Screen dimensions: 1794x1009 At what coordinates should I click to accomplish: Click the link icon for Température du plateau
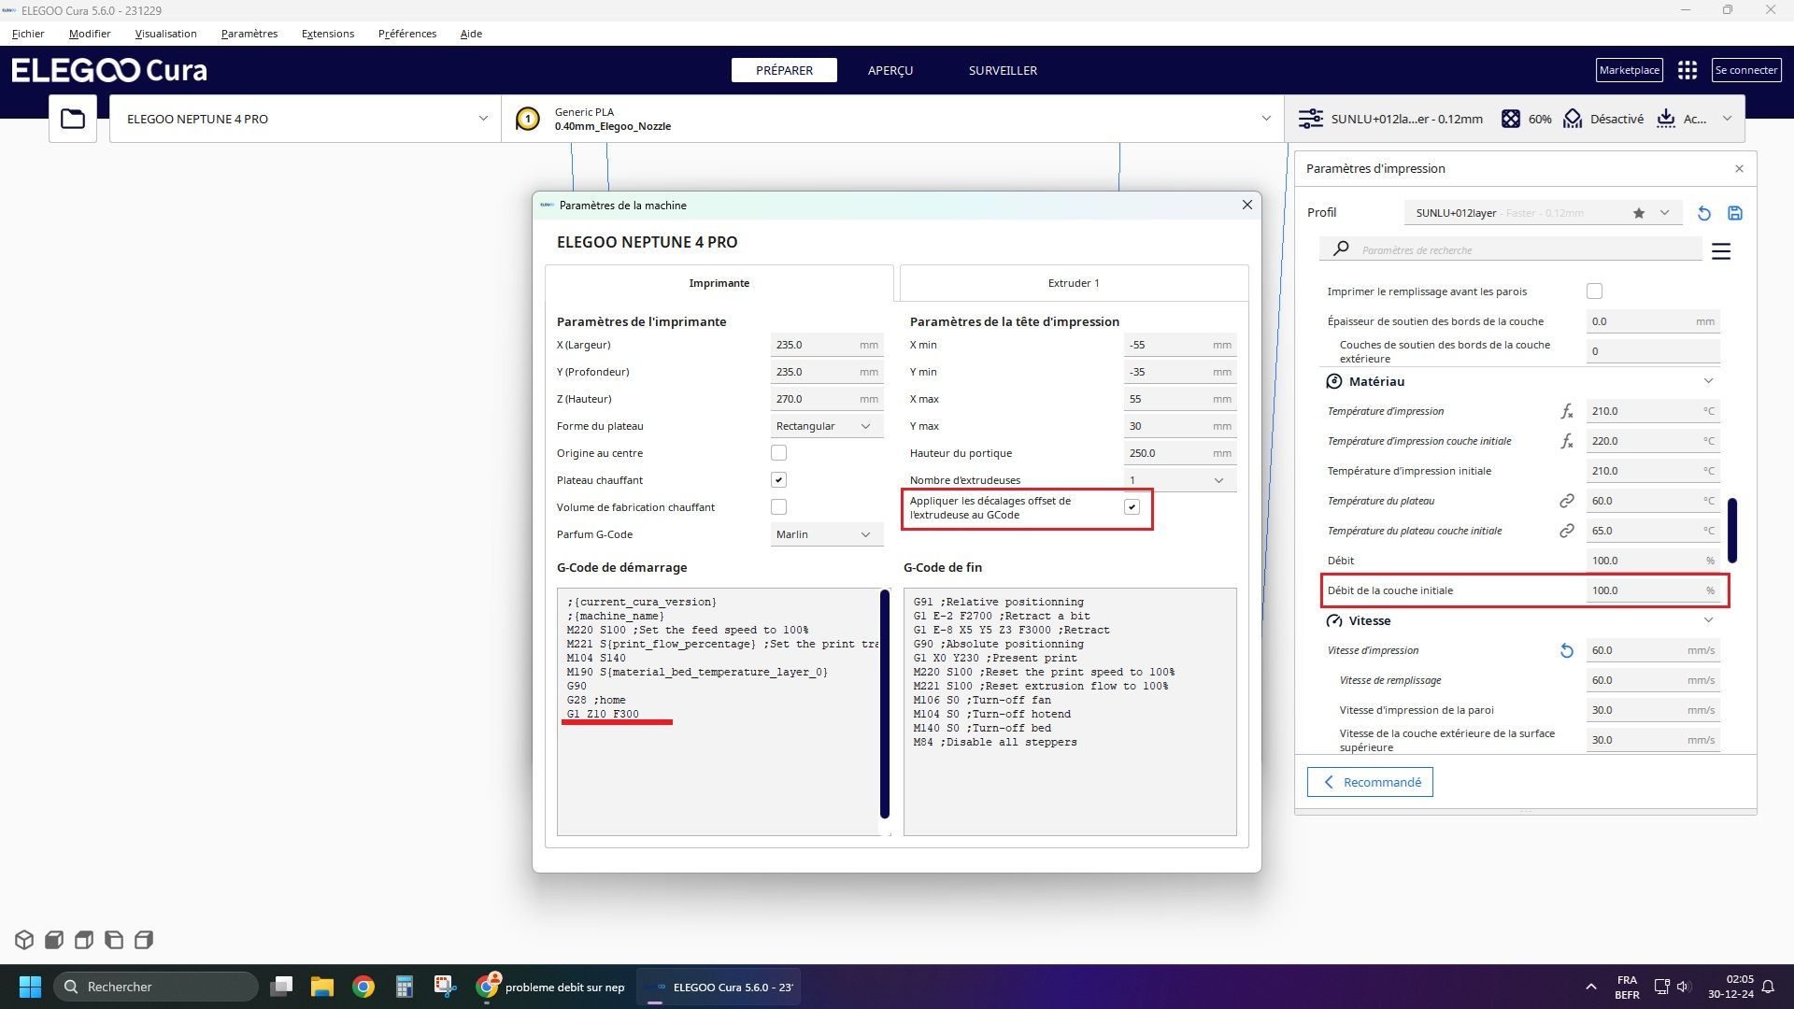(1567, 501)
